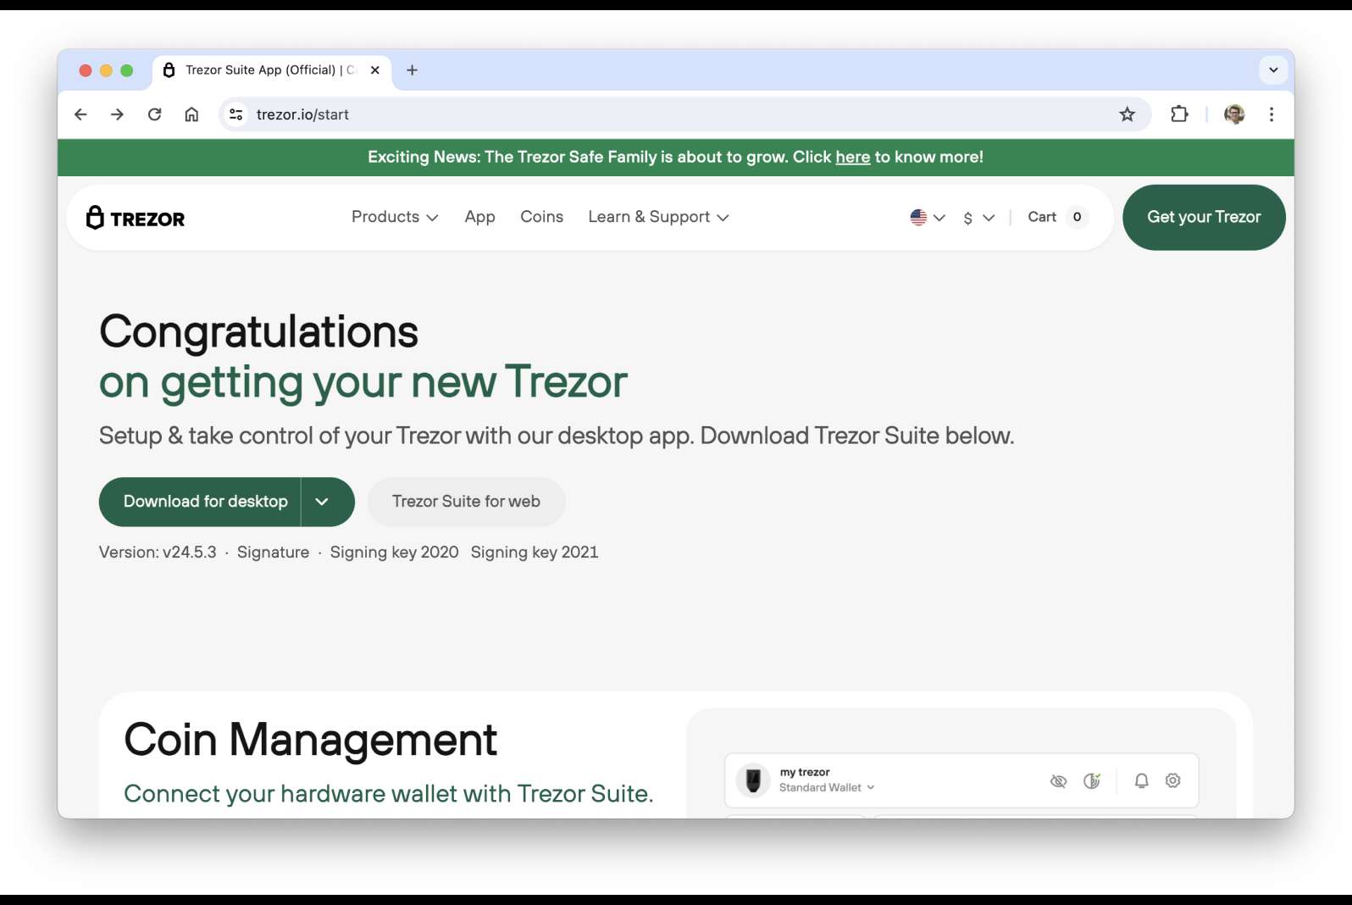Go to the App page

click(479, 217)
